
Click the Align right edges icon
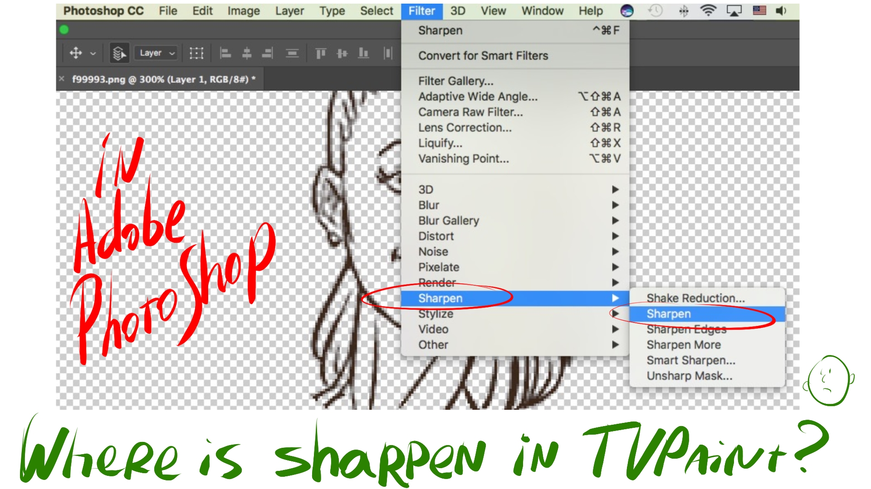[268, 53]
